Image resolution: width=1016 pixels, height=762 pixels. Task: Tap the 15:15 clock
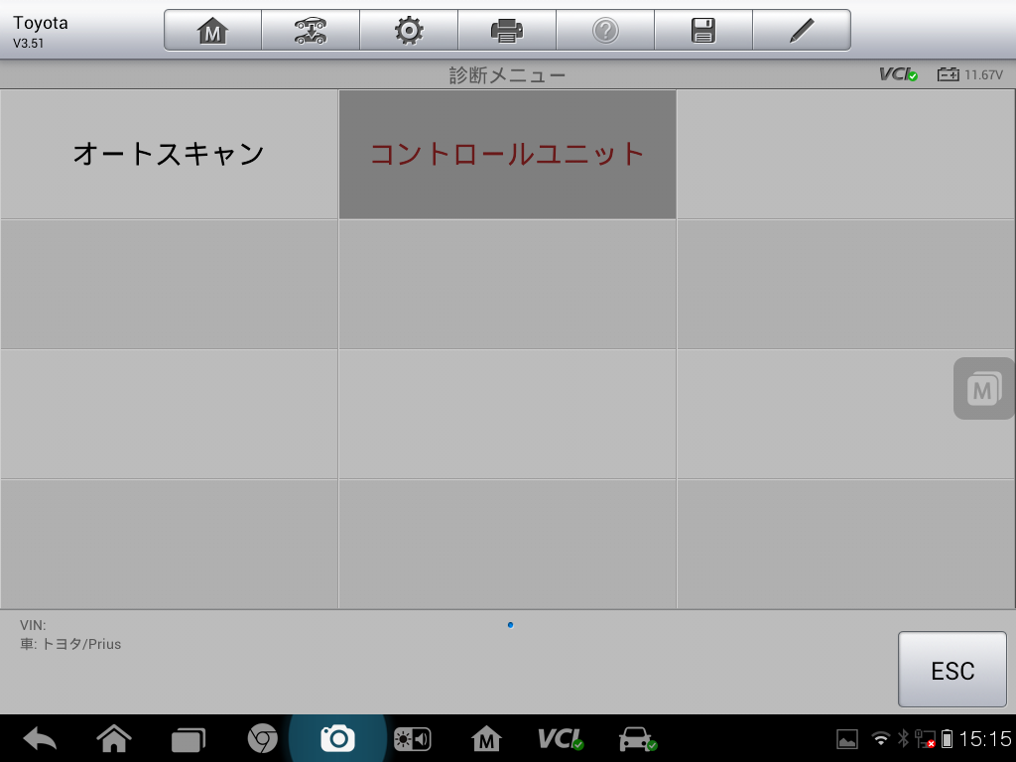coord(985,738)
